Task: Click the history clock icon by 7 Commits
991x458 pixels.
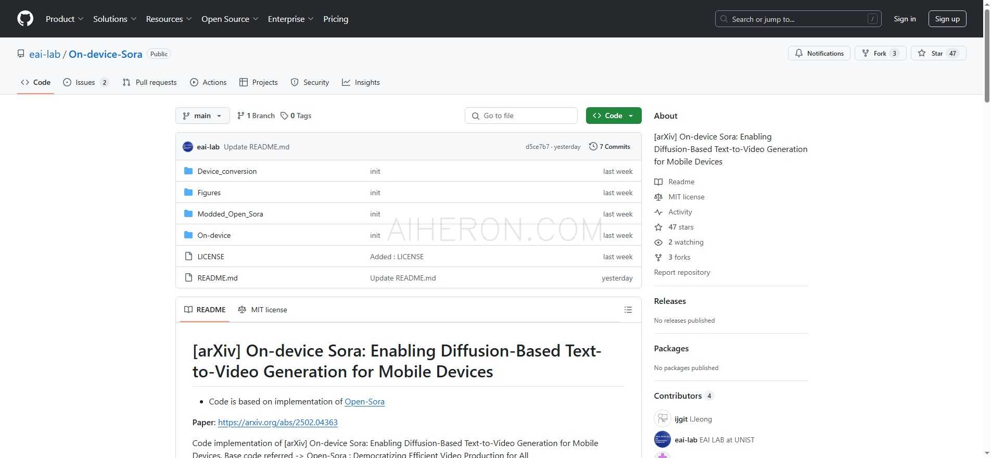Action: point(593,146)
